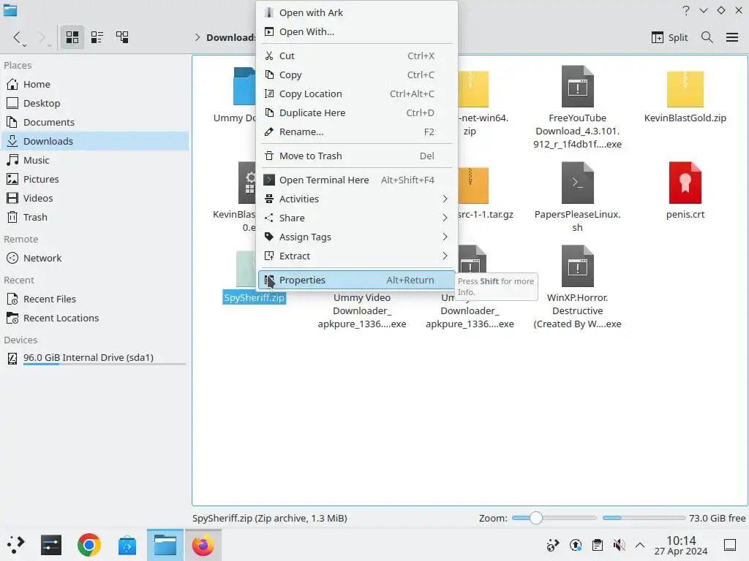Click the window help question mark

[686, 10]
